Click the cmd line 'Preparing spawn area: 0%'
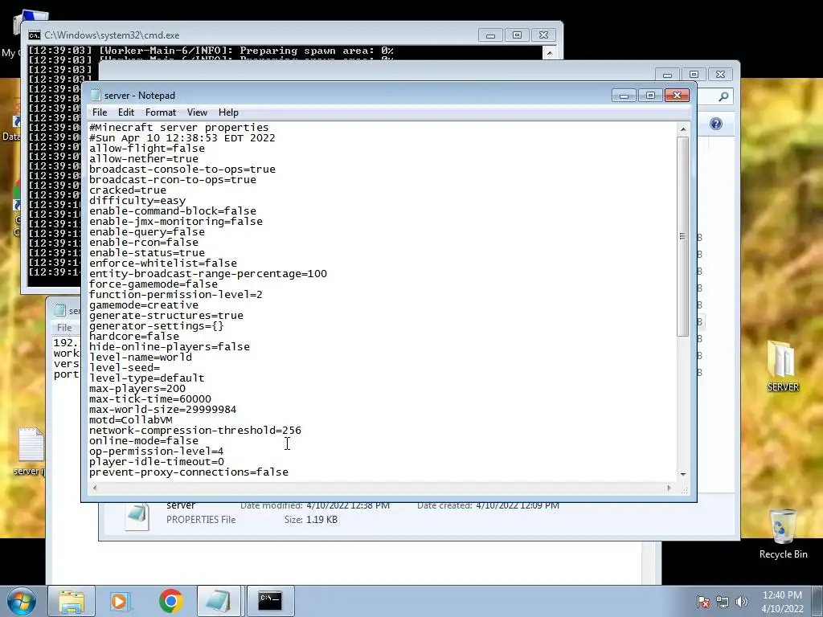This screenshot has width=823, height=617. (317, 51)
